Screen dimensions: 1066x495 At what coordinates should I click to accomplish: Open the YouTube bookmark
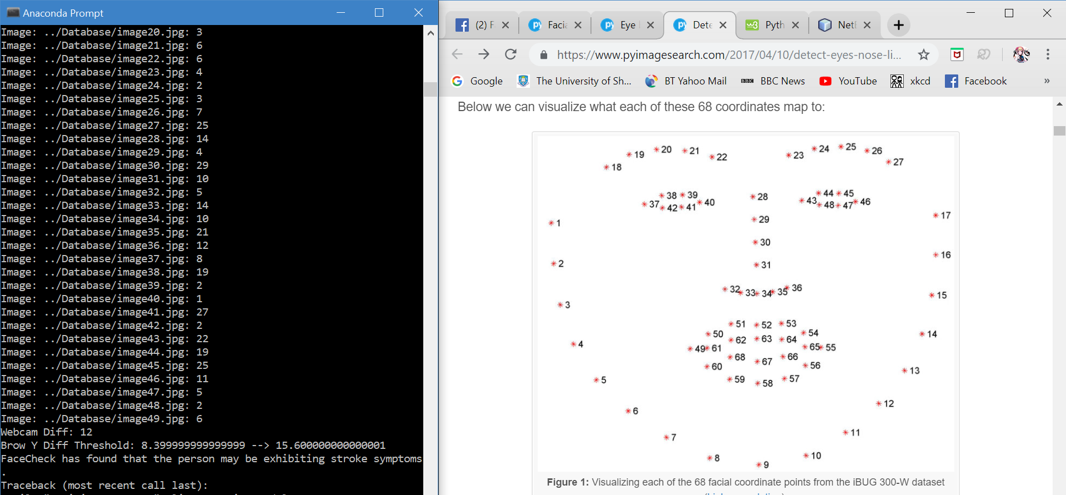coord(848,81)
